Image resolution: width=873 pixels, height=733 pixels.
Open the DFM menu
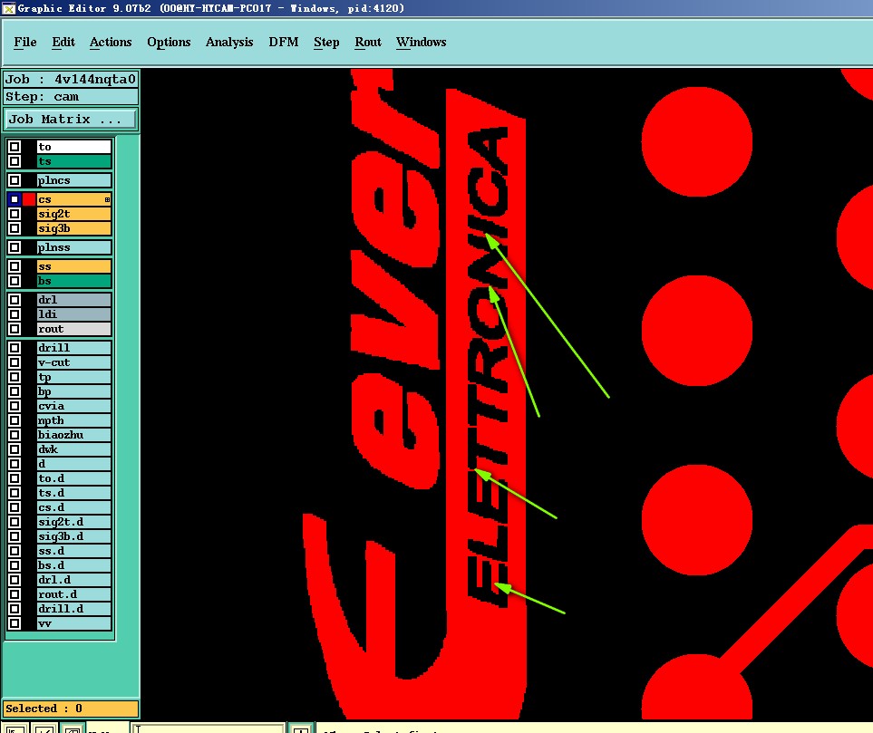pyautogui.click(x=284, y=43)
